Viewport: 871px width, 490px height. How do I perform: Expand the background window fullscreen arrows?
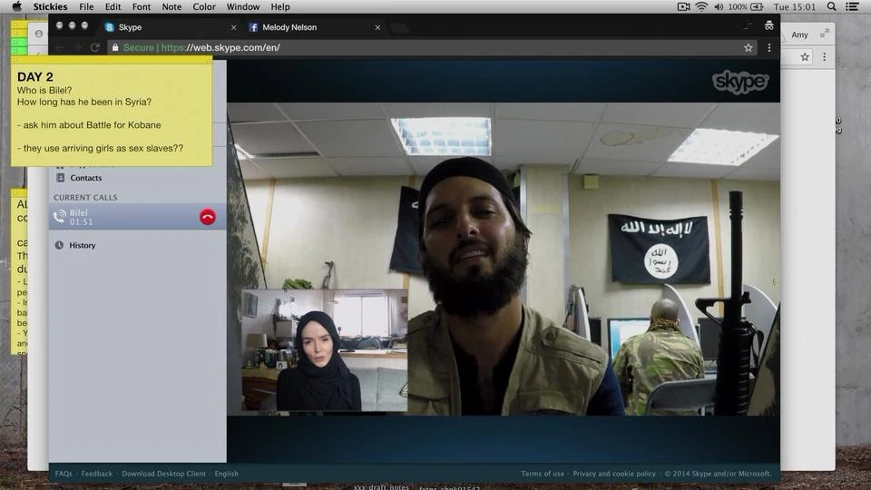point(825,34)
